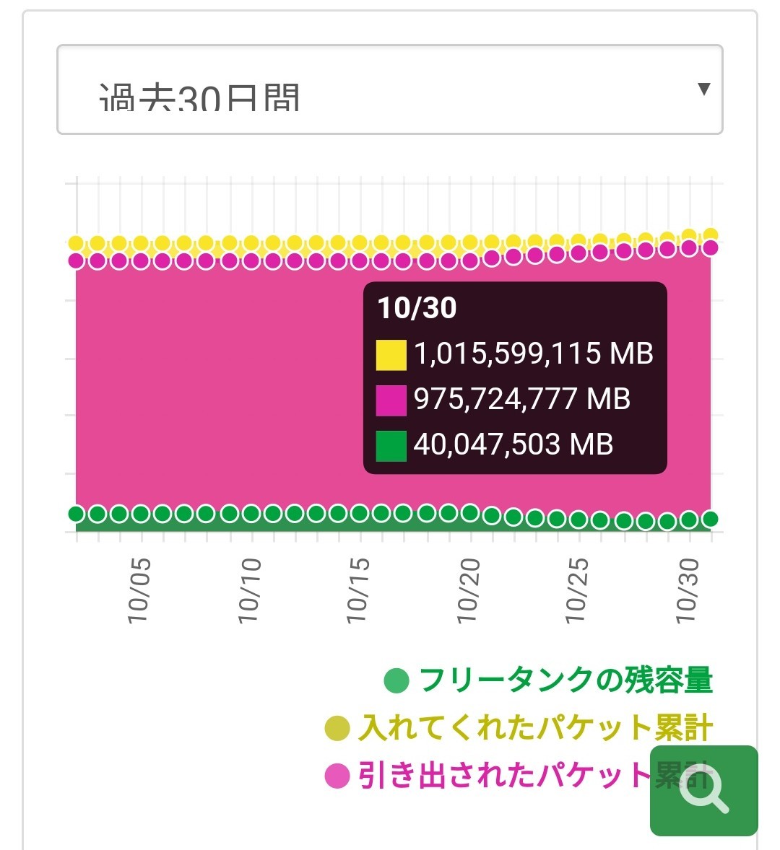Screen dimensions: 780x850
Task: Click the 10/05 axis date label
Action: [139, 591]
